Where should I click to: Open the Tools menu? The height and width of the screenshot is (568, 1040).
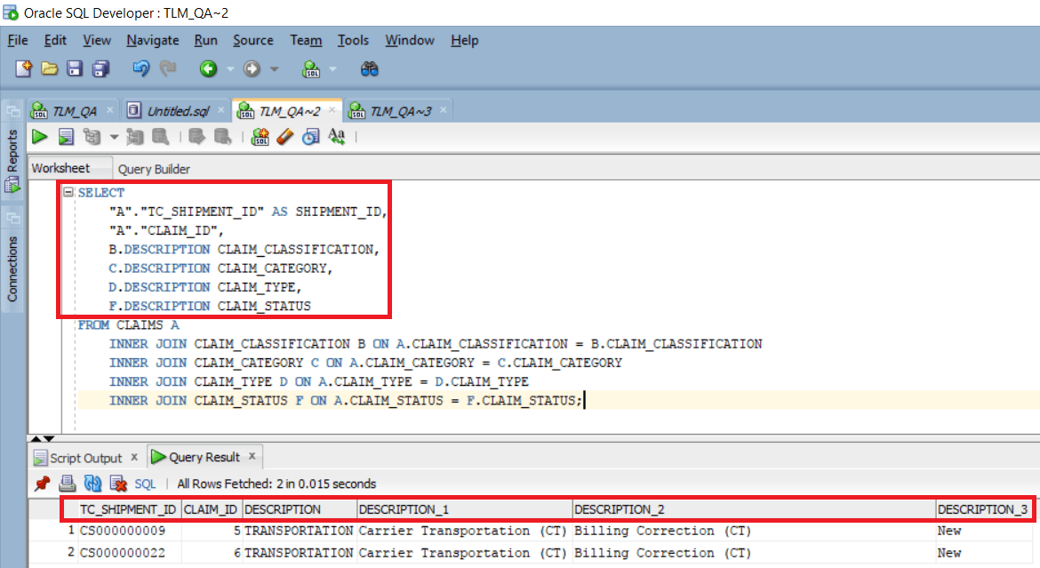(x=353, y=41)
